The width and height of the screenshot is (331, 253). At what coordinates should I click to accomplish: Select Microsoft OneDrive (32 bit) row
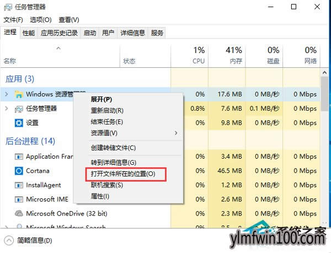(161, 213)
